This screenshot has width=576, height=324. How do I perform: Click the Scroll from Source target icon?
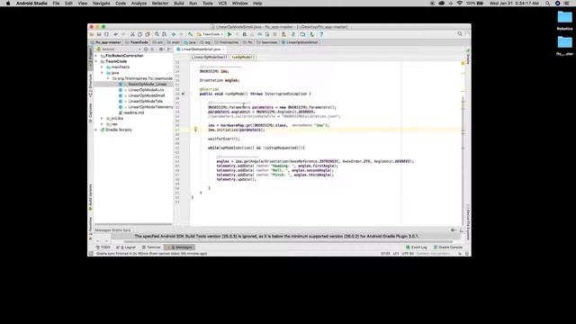click(x=146, y=49)
